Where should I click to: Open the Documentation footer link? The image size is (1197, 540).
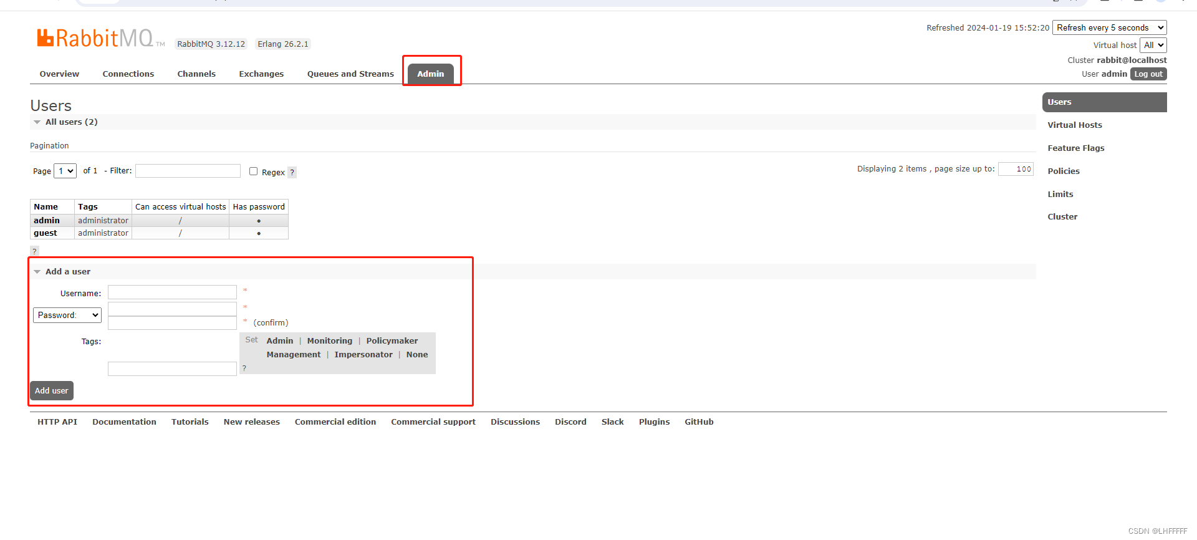[125, 422]
